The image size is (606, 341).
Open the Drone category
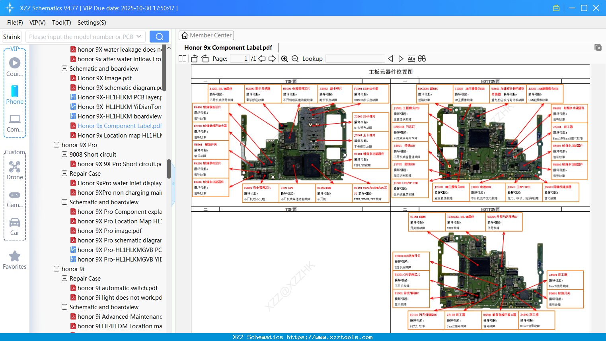15,170
